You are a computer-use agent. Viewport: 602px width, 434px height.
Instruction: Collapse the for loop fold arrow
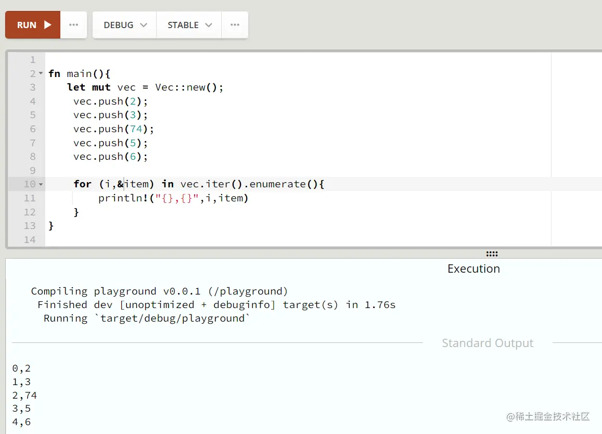tap(41, 184)
